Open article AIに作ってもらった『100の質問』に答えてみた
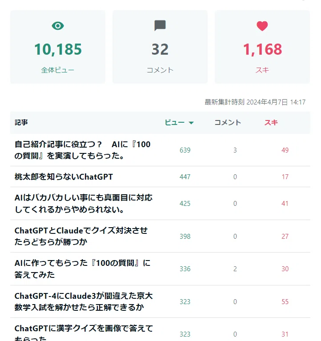The width and height of the screenshot is (321, 341). (82, 269)
